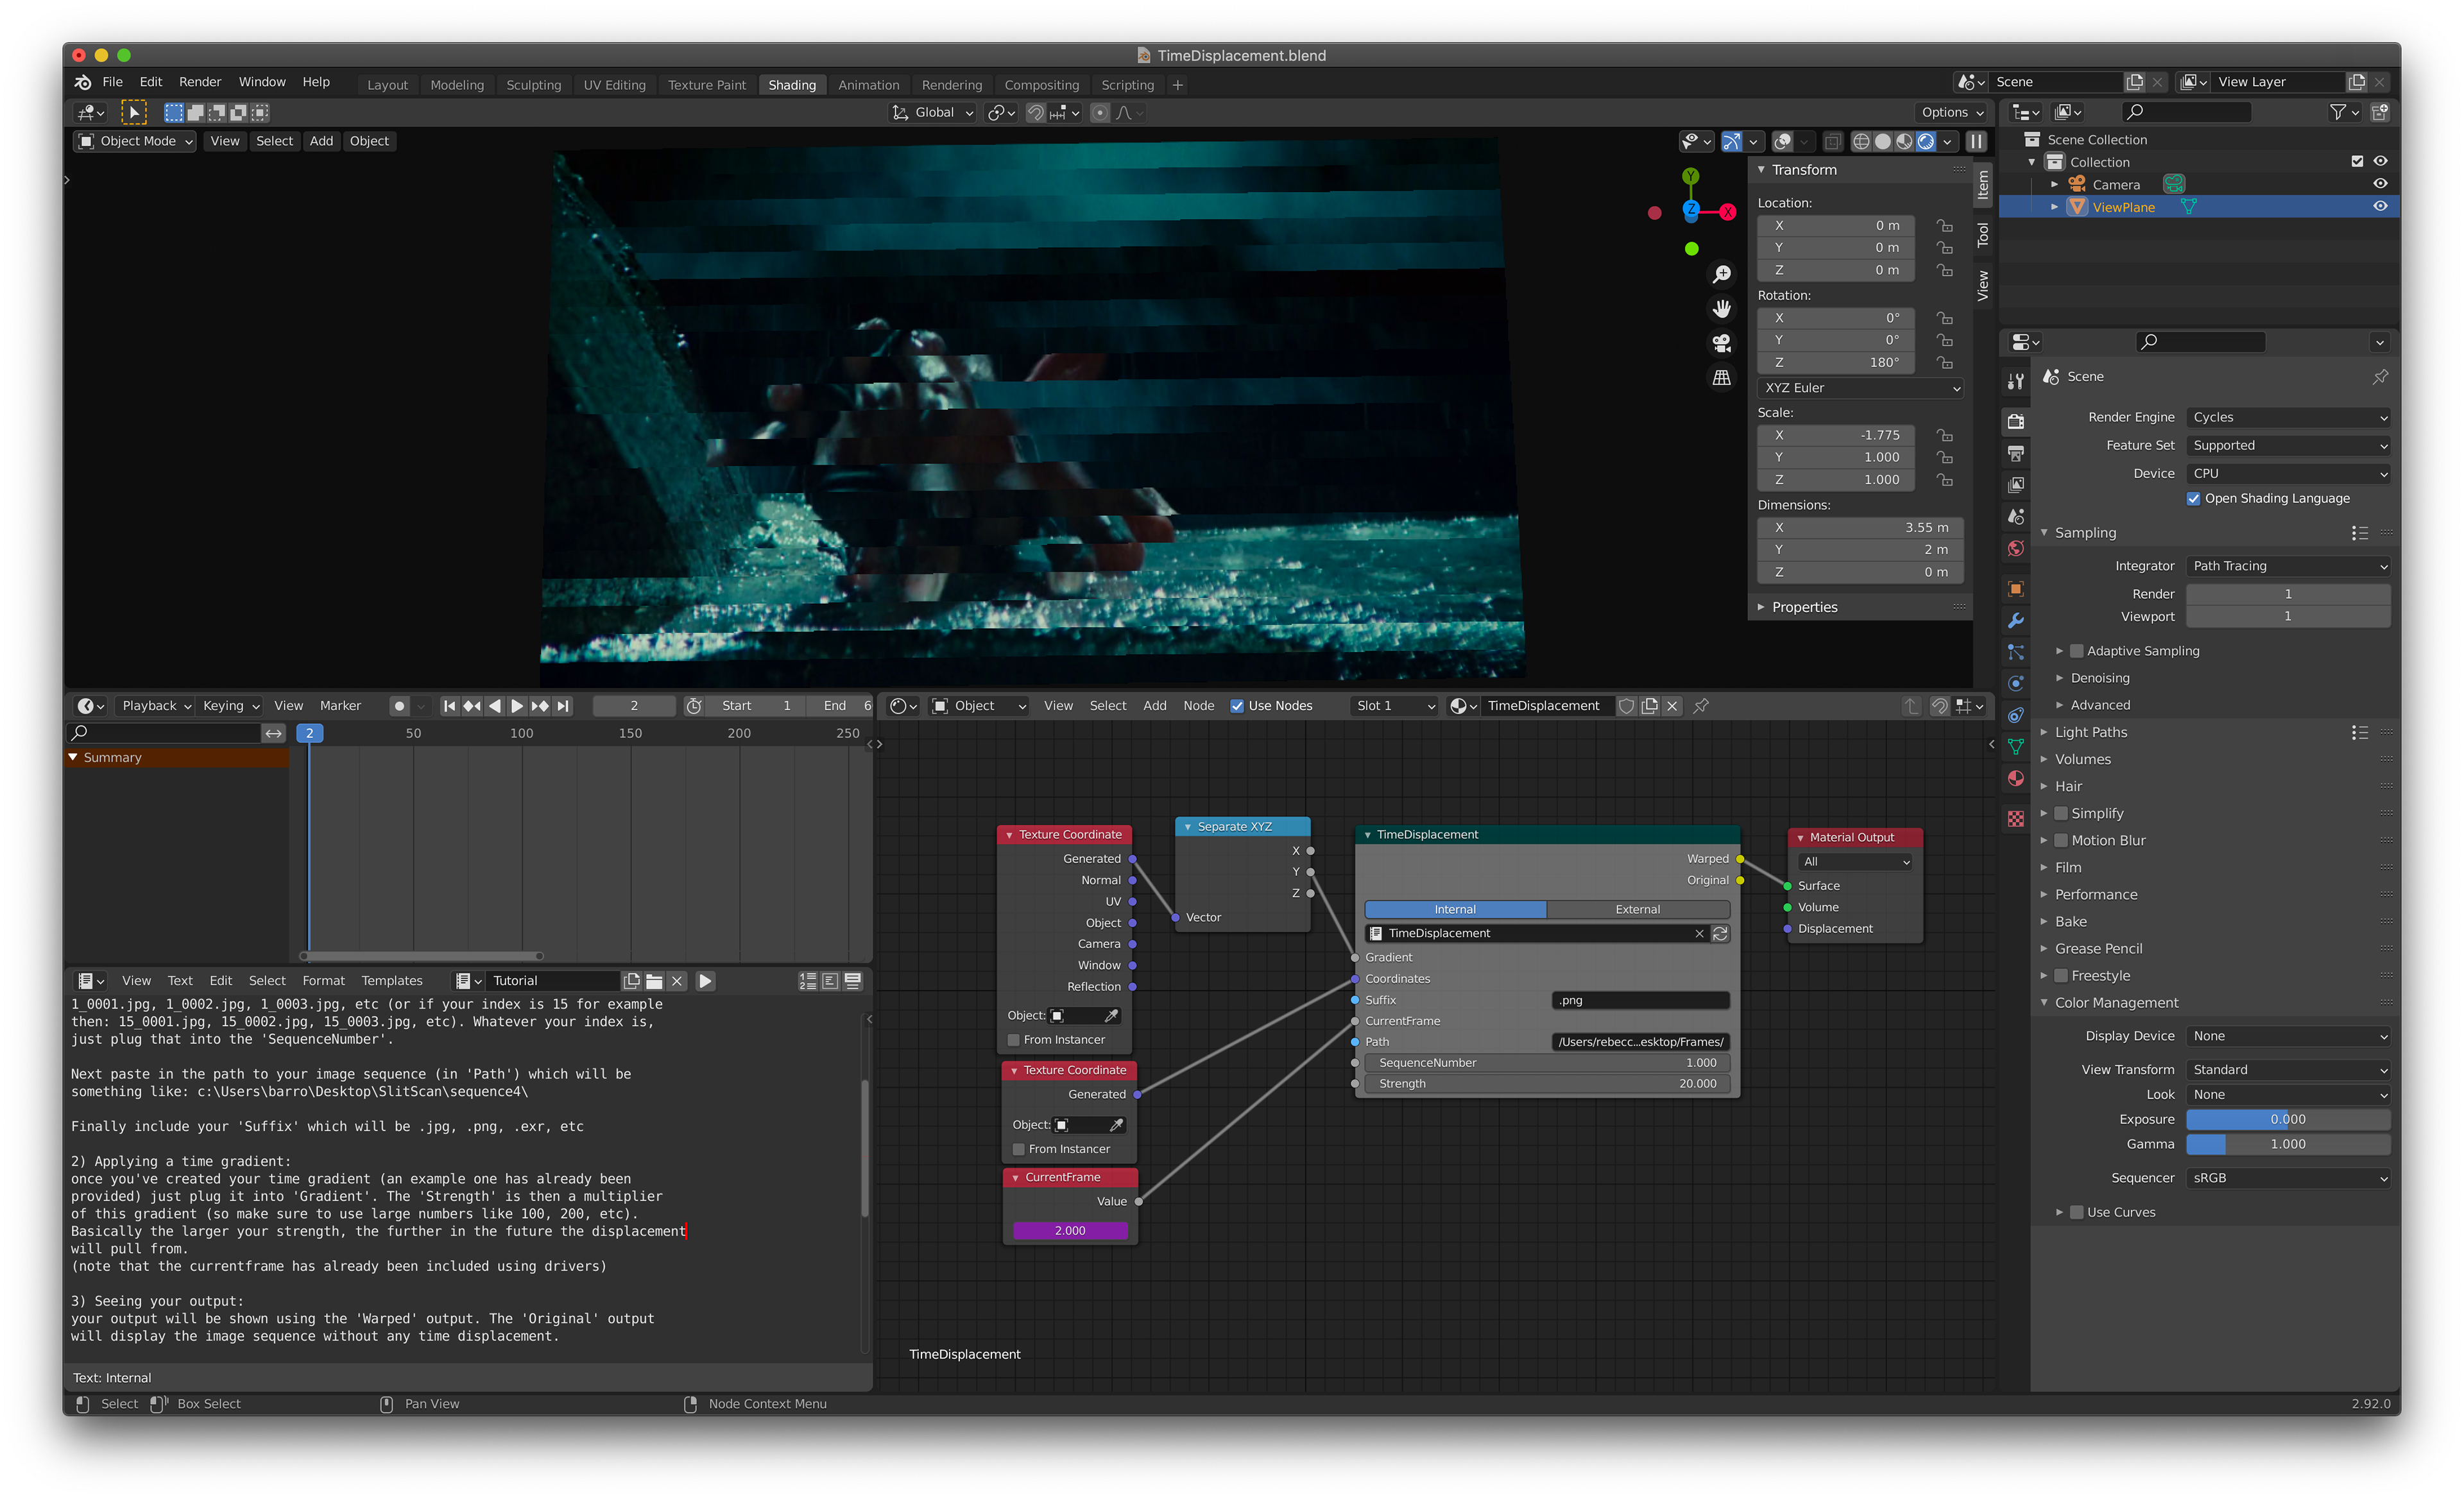Open the Output properties tab icon
Viewport: 2464px width, 1499px height.
pos(2015,454)
